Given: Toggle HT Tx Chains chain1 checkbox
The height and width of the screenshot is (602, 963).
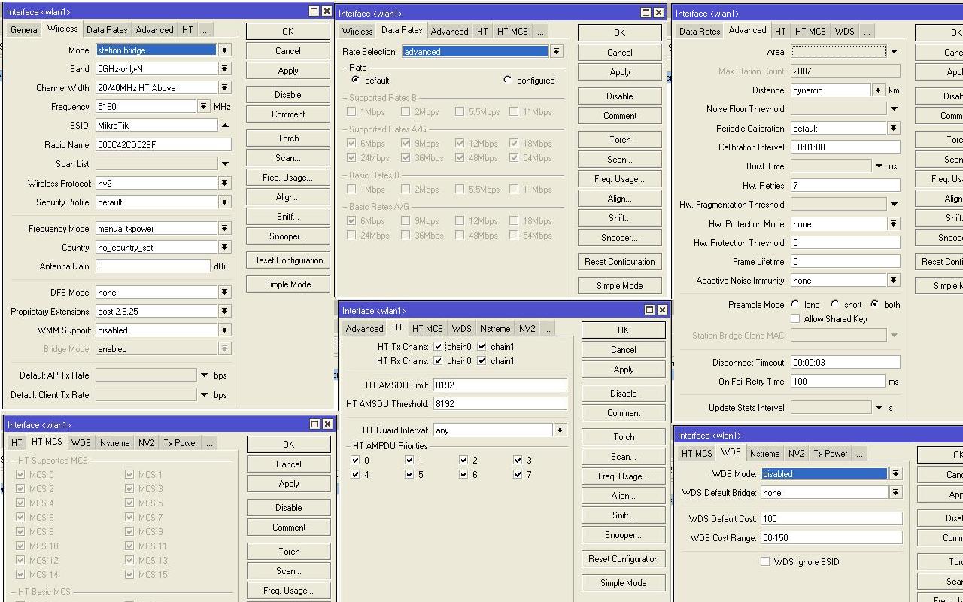Looking at the screenshot, I should [x=481, y=347].
